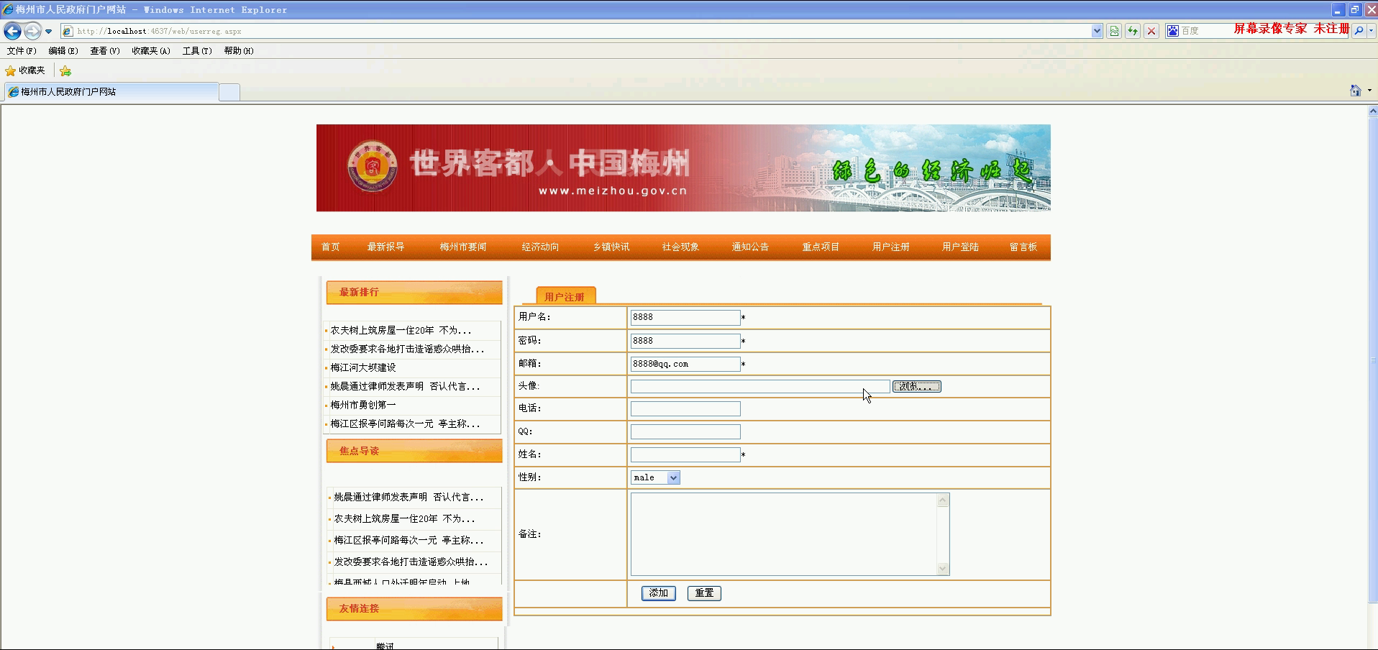The width and height of the screenshot is (1378, 650).
Task: Open 农夫树上筑房屋 under 焦点导读
Action: (x=404, y=519)
